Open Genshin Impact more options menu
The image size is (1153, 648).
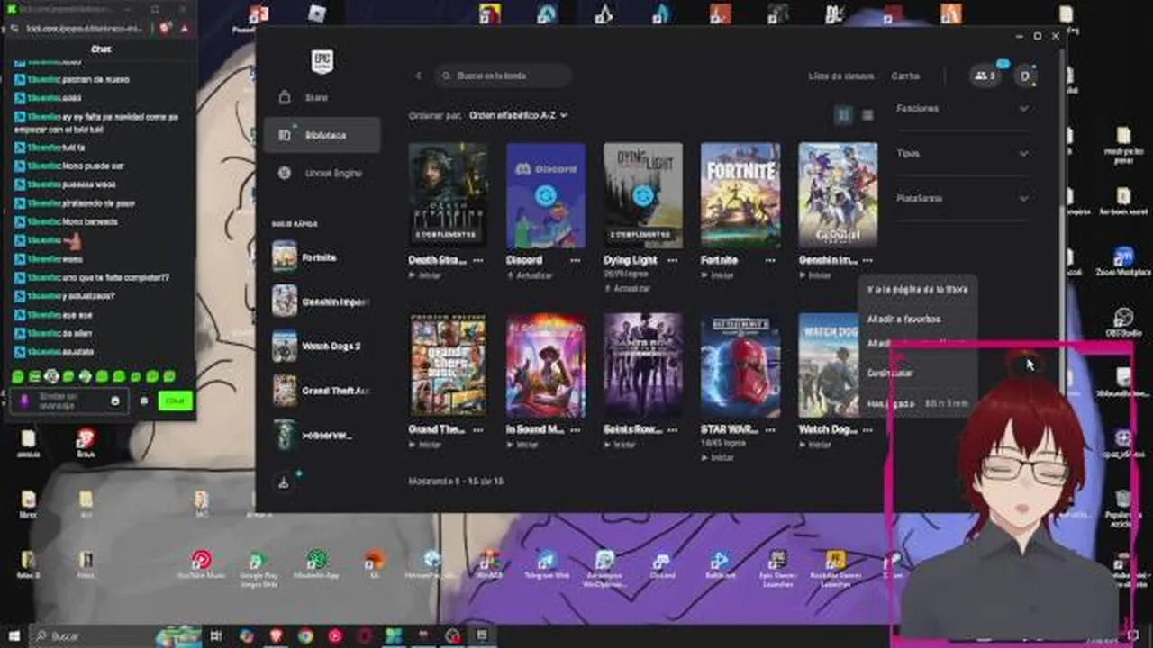pyautogui.click(x=867, y=260)
